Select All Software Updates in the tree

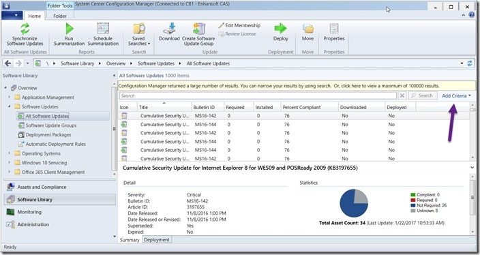coord(47,116)
